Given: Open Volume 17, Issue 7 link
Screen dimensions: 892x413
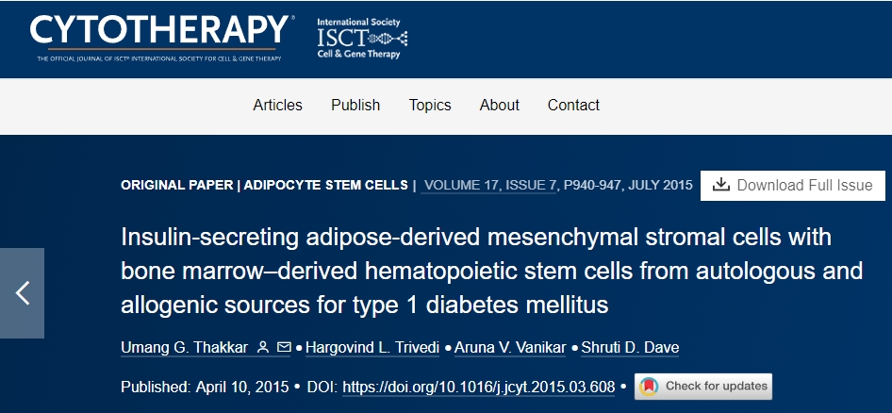Looking at the screenshot, I should coord(490,185).
